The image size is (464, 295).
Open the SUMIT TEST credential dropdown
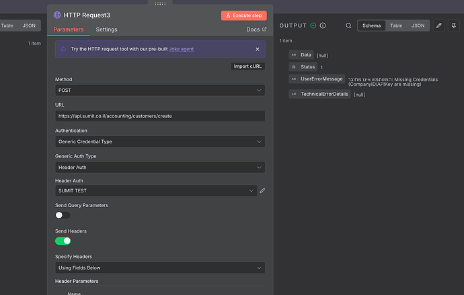156,190
